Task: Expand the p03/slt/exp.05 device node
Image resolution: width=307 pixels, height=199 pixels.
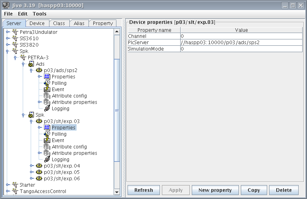Action: click(31, 172)
